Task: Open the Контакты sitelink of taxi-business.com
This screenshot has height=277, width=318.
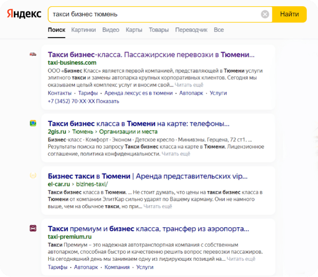Action: [59, 93]
